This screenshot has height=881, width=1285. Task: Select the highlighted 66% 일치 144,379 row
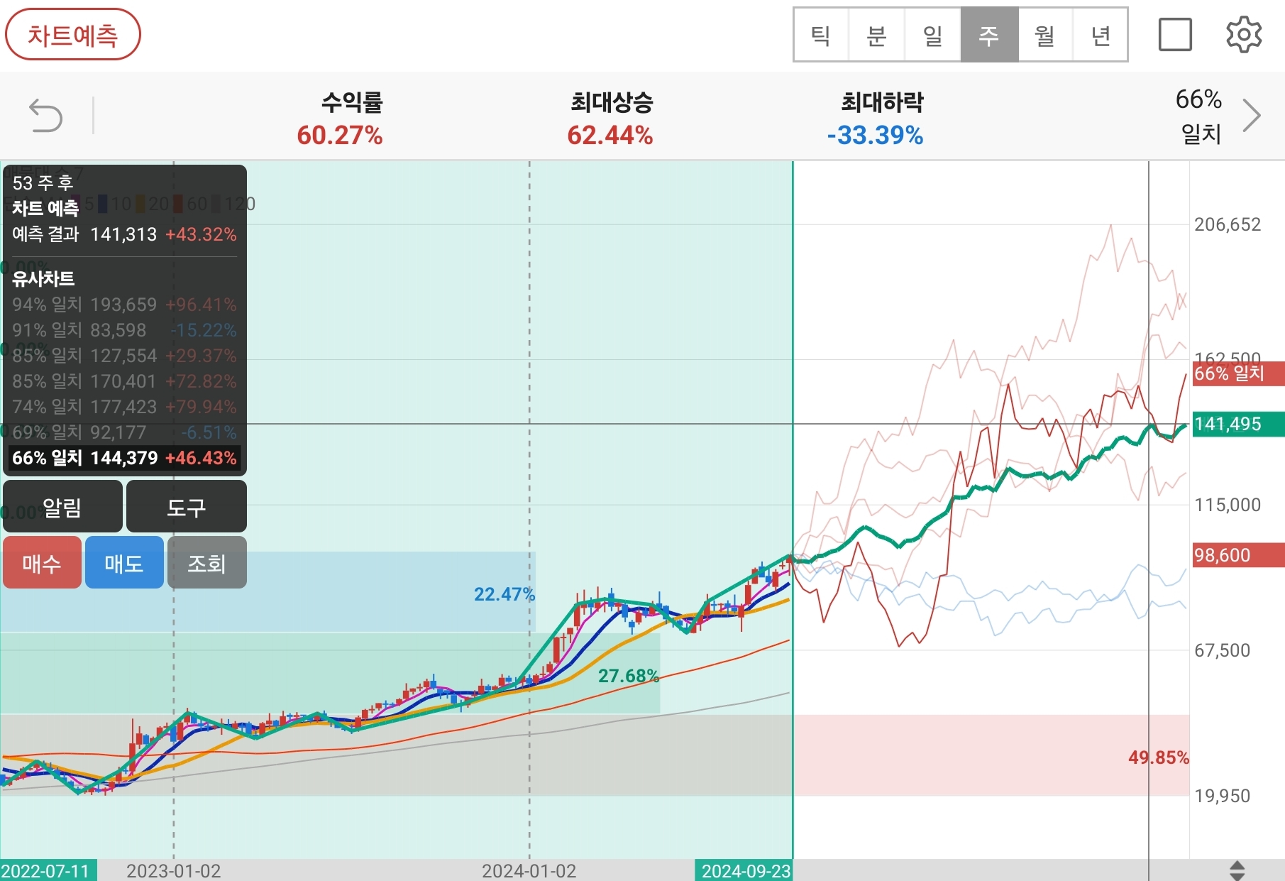[124, 458]
